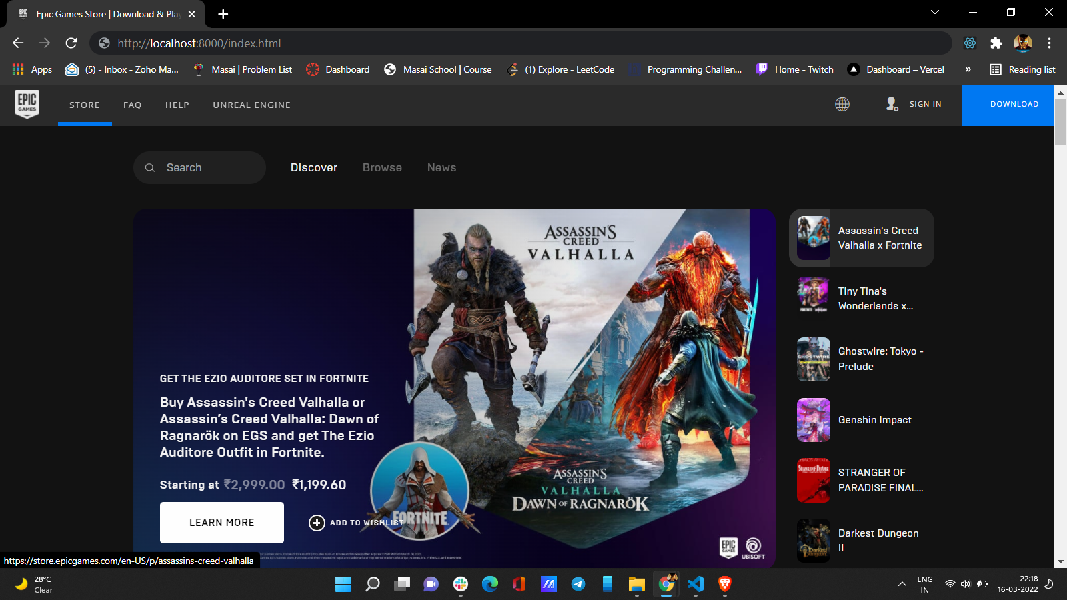Click the Add to Wishlist plus icon

317,523
